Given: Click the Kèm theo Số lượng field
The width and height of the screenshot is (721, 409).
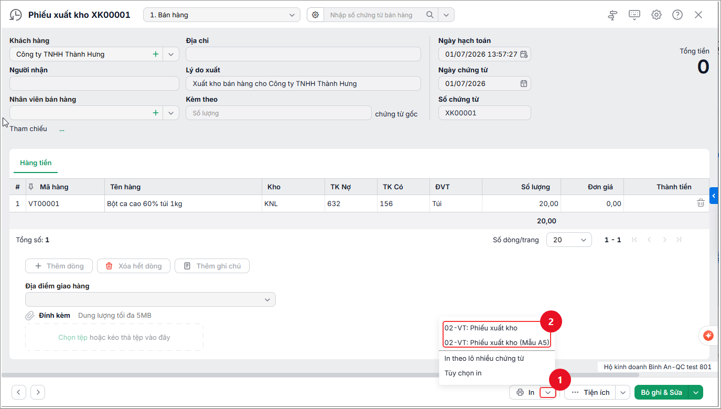Looking at the screenshot, I should point(278,113).
